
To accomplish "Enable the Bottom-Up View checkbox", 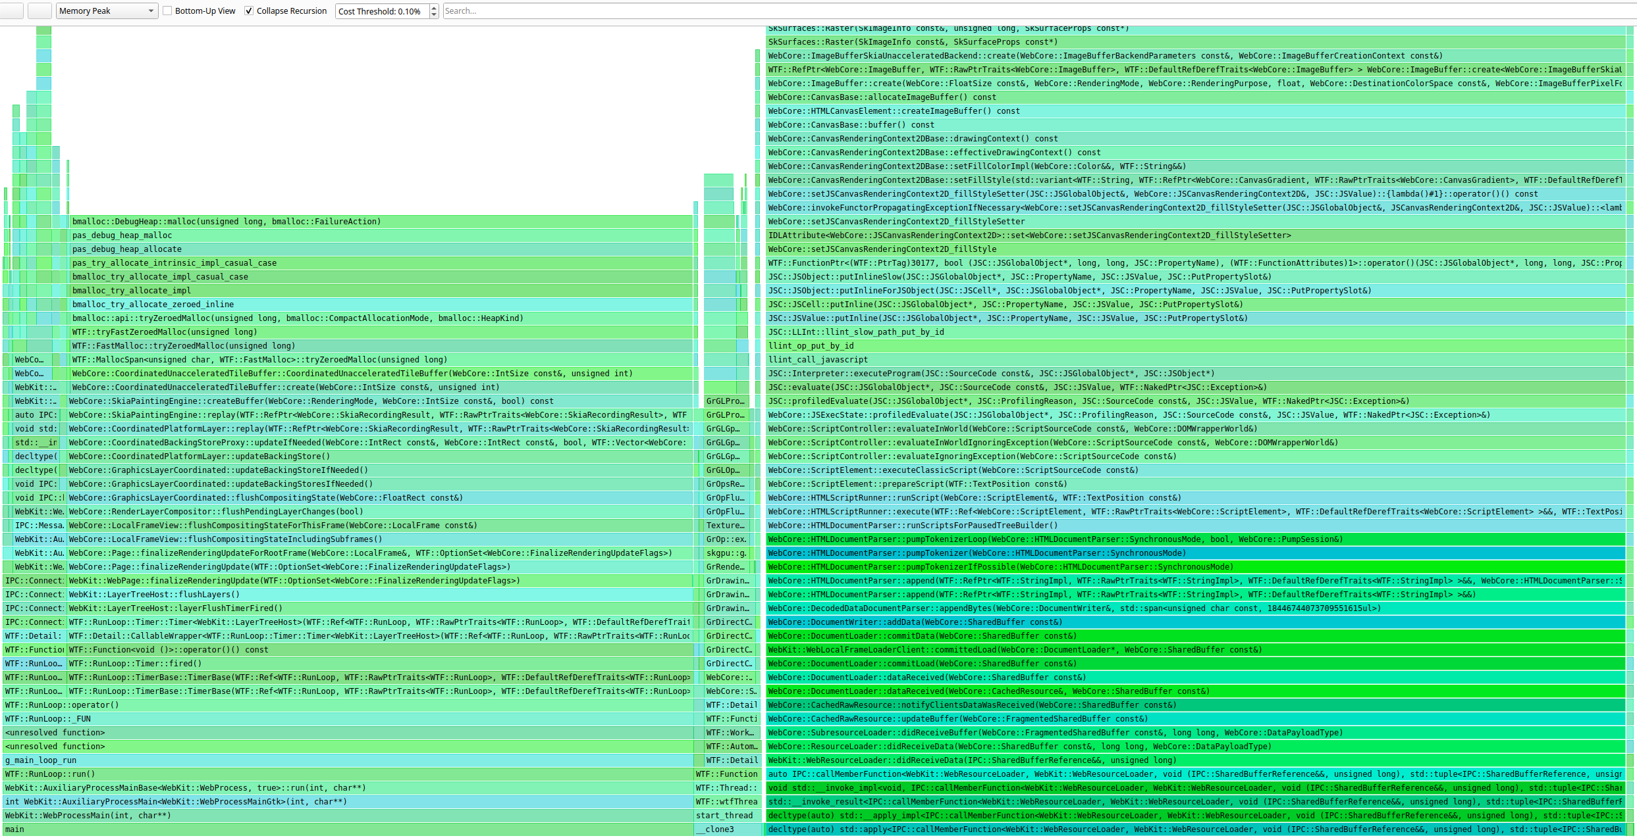I will coord(167,11).
